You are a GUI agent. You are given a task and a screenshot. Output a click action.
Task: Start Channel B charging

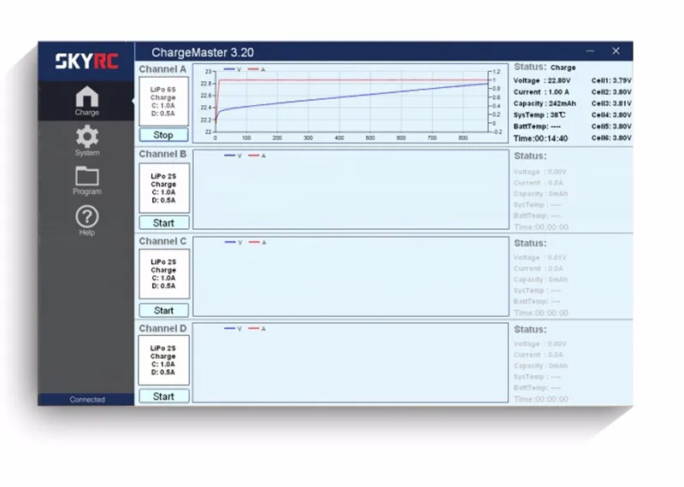pos(163,223)
